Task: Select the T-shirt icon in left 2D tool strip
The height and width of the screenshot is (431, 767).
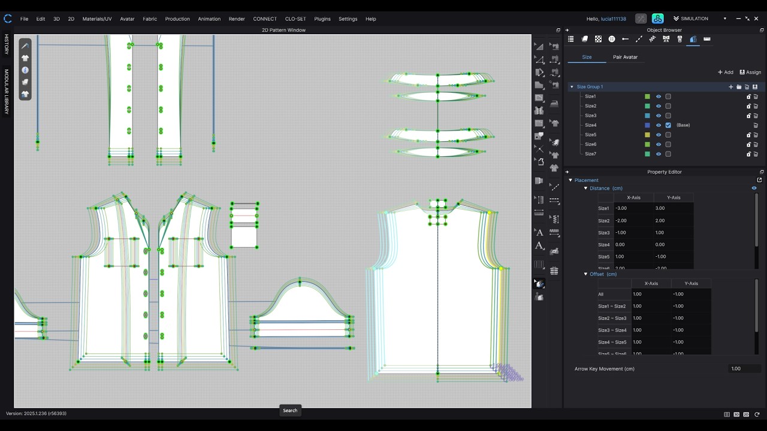Action: click(25, 58)
